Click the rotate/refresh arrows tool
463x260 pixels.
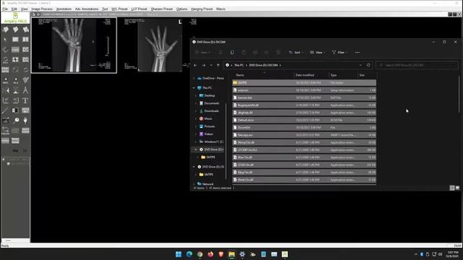[x=25, y=70]
